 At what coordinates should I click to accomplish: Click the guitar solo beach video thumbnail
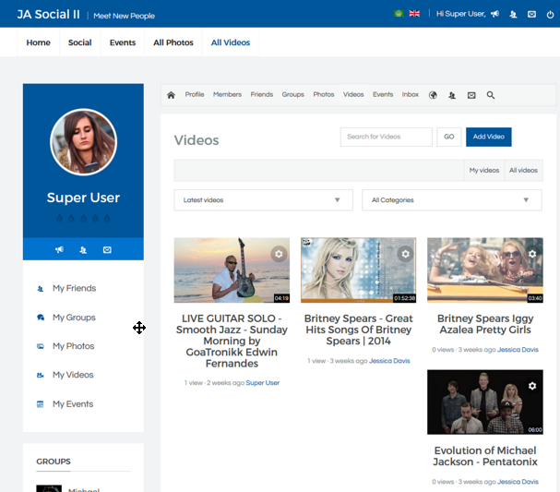pos(232,270)
